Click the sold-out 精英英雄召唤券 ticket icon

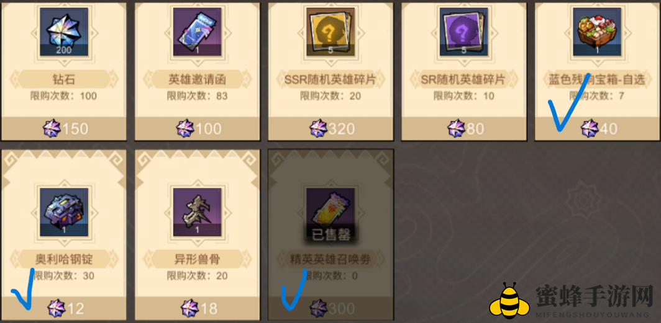pos(330,212)
